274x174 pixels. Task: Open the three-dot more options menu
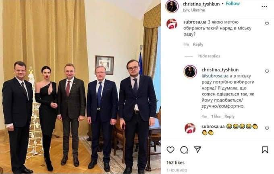click(264, 6)
